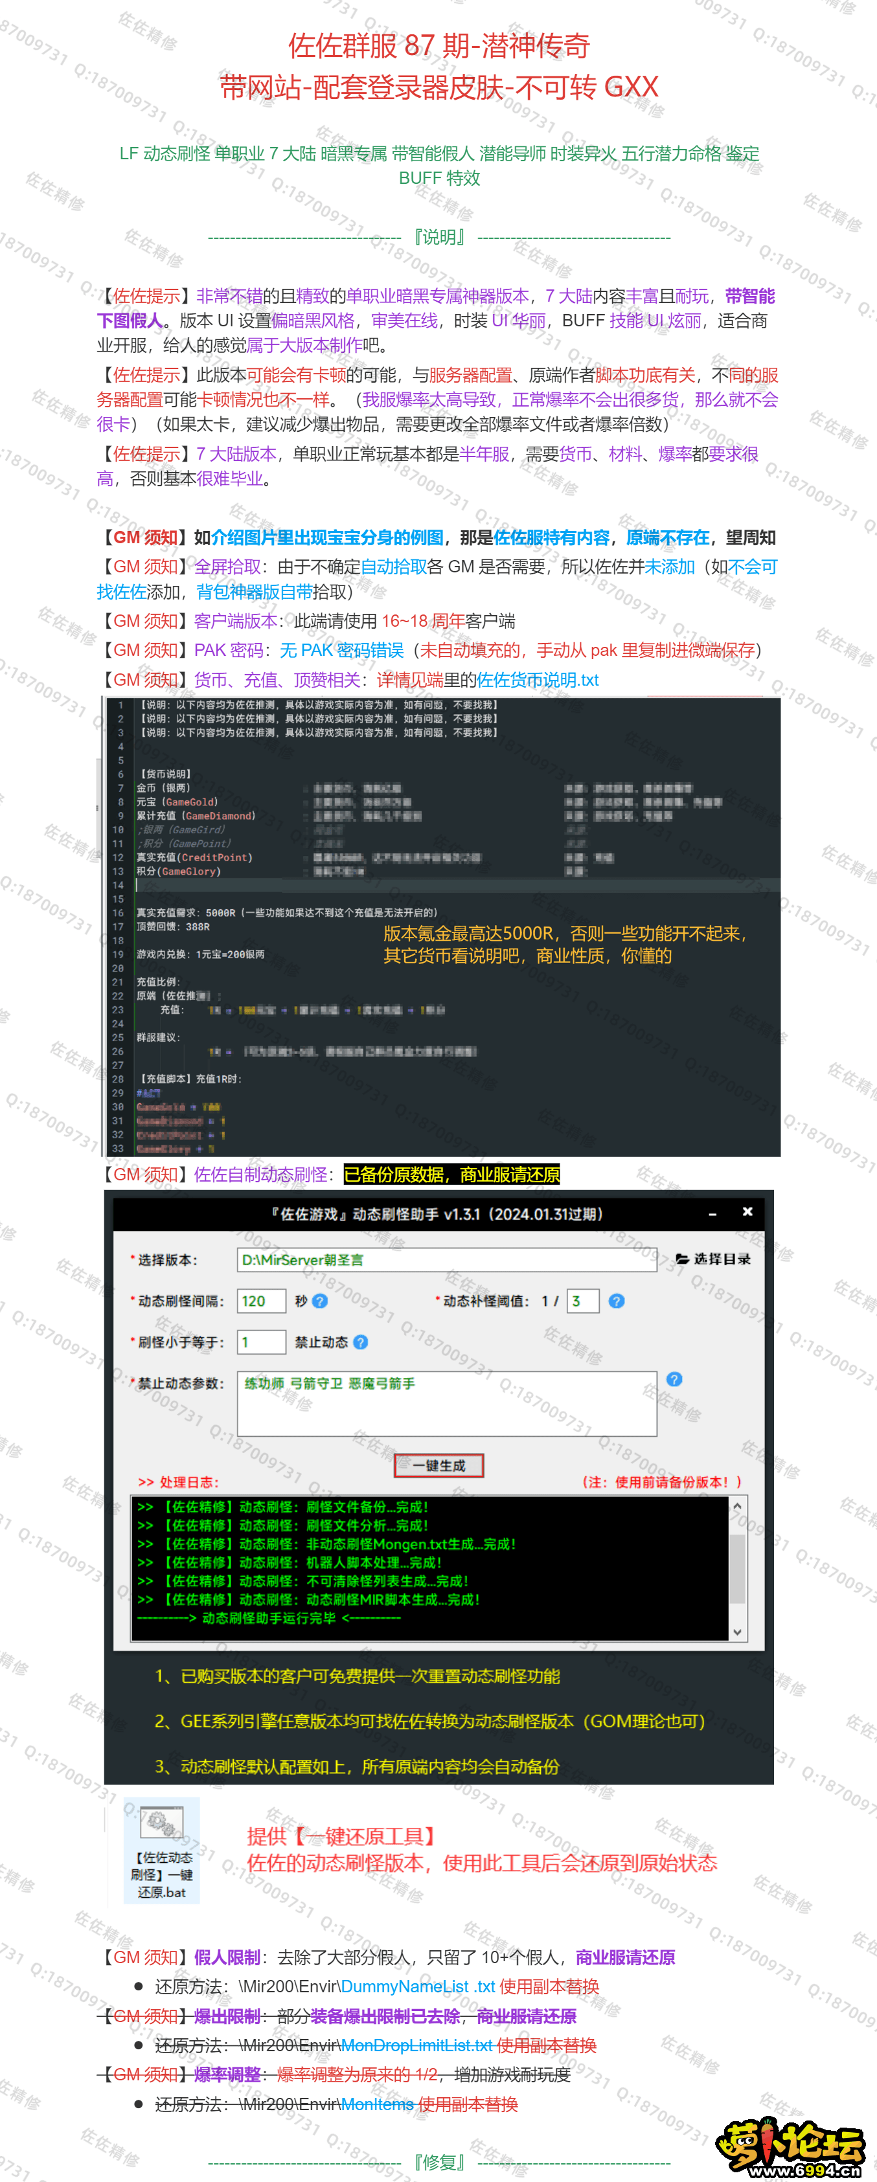877x2182 pixels.
Task: Open the 佐佐货币说明.txt link
Action: [538, 680]
